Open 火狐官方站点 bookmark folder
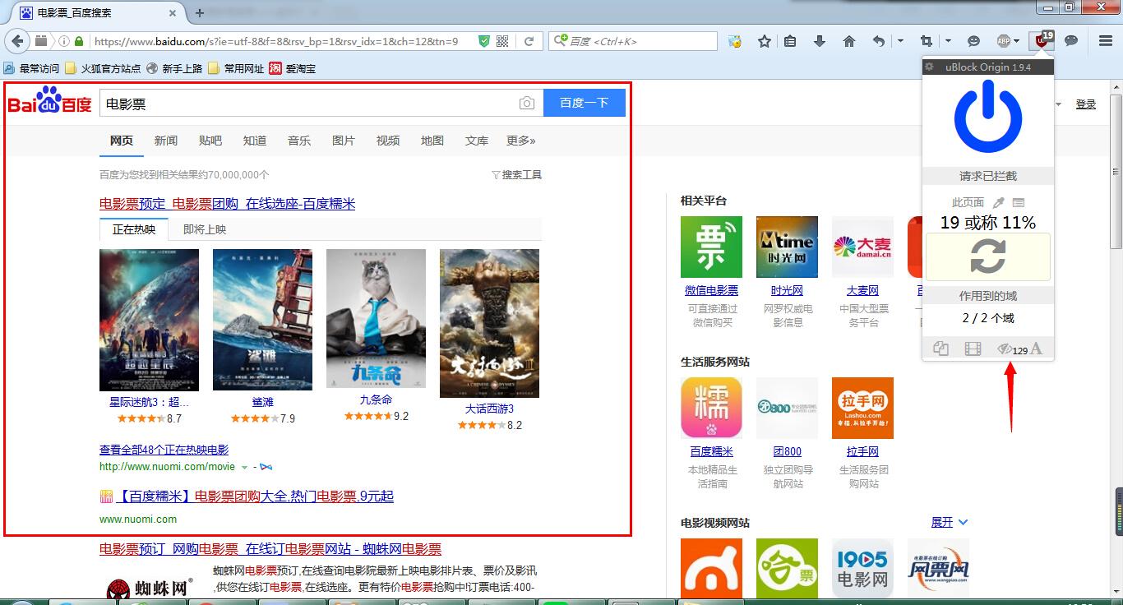Screen dimensions: 1123x605 tap(103, 68)
